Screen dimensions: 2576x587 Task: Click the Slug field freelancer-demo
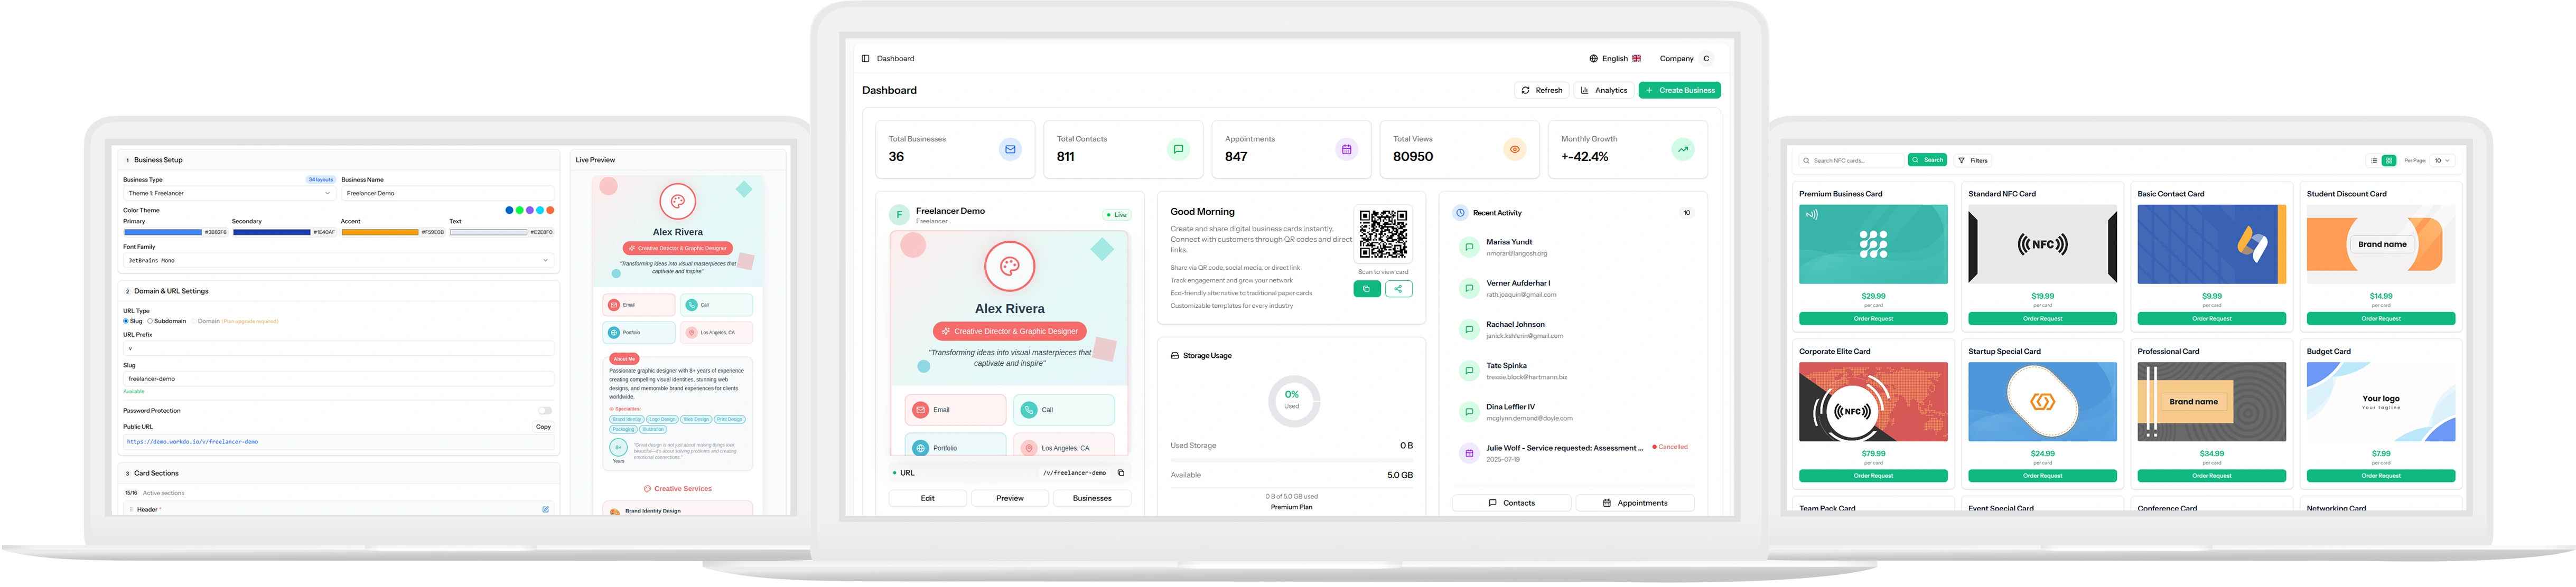[x=338, y=379]
